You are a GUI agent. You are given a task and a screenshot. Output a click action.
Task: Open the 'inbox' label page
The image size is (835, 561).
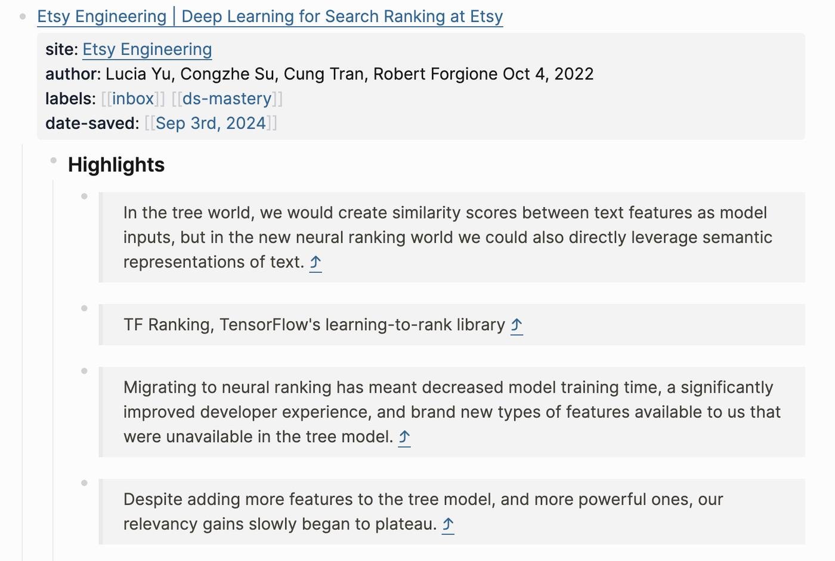point(133,98)
